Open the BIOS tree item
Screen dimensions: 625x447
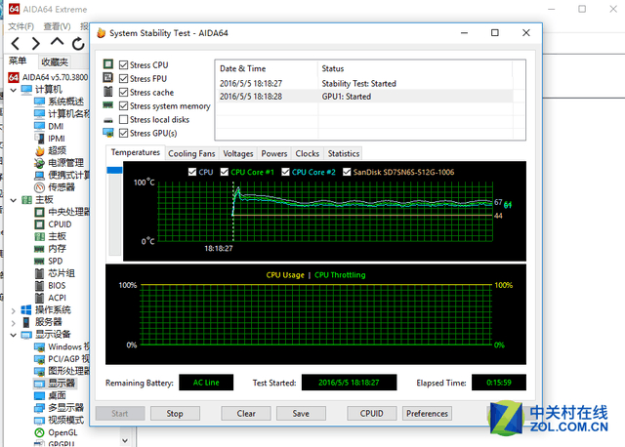tap(50, 286)
